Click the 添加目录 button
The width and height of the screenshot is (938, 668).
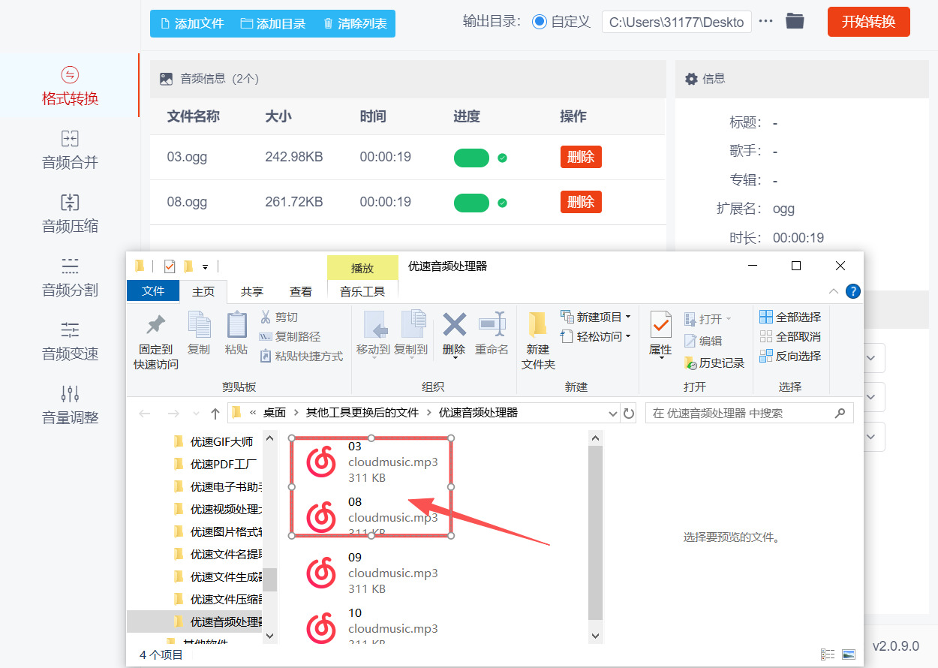point(273,23)
